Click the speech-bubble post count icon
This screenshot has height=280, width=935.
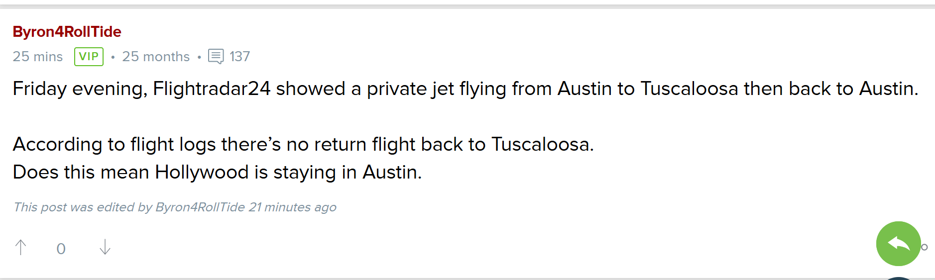pyautogui.click(x=216, y=56)
